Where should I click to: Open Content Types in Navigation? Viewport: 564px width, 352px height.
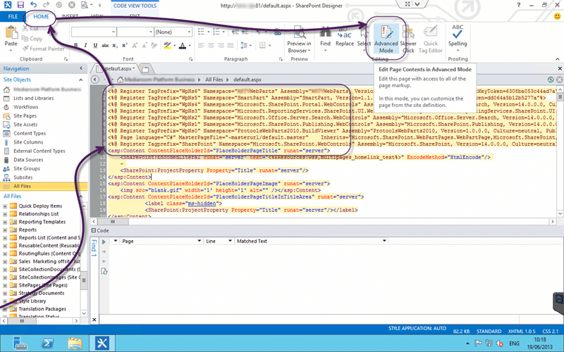[30, 133]
